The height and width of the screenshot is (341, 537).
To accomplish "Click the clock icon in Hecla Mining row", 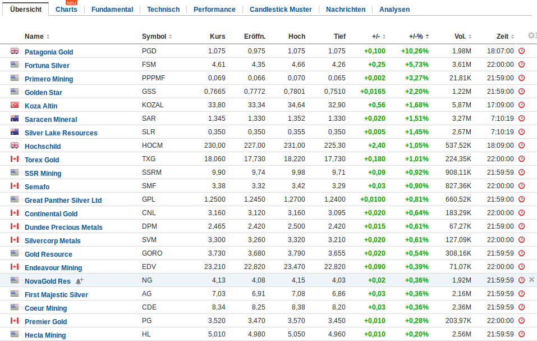I will (522, 334).
